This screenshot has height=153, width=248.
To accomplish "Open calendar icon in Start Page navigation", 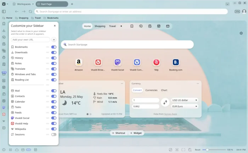I will click(159, 26).
